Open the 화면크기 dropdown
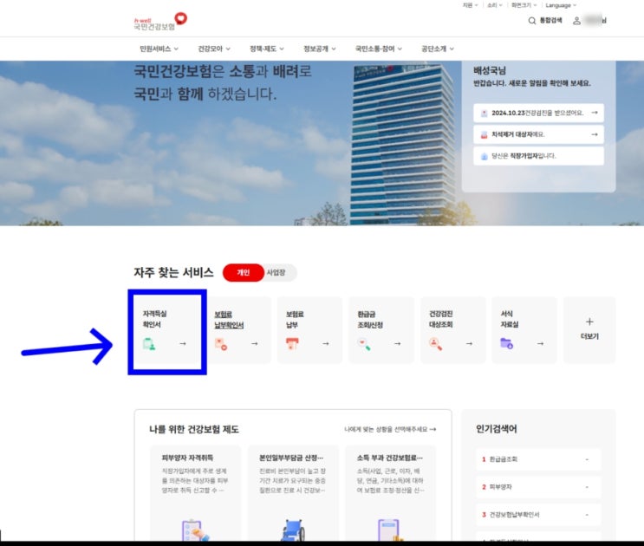 coord(524,5)
